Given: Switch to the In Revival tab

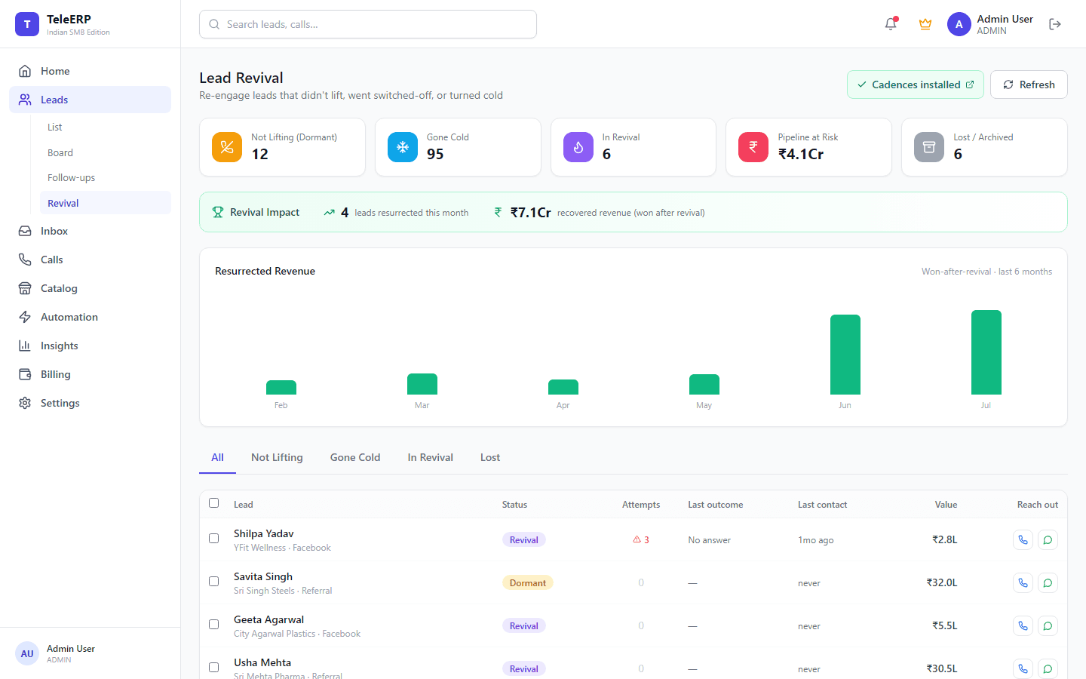Looking at the screenshot, I should [431, 457].
